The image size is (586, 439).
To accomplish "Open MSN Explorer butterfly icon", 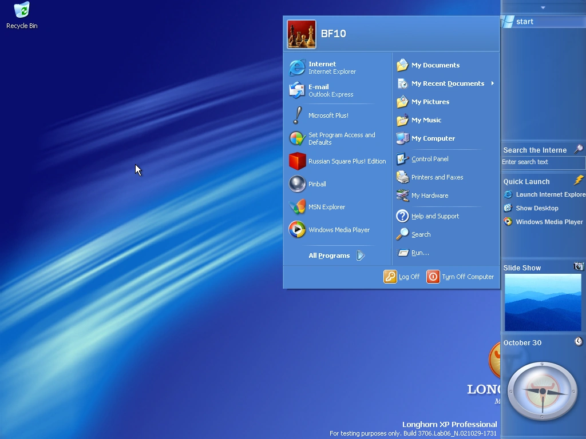I will tap(297, 207).
